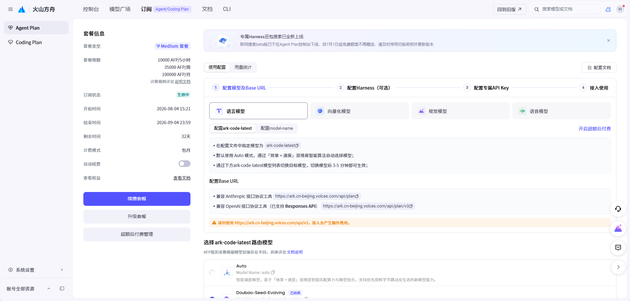
Task: Open 文档 in the top navigation
Action: tap(207, 9)
